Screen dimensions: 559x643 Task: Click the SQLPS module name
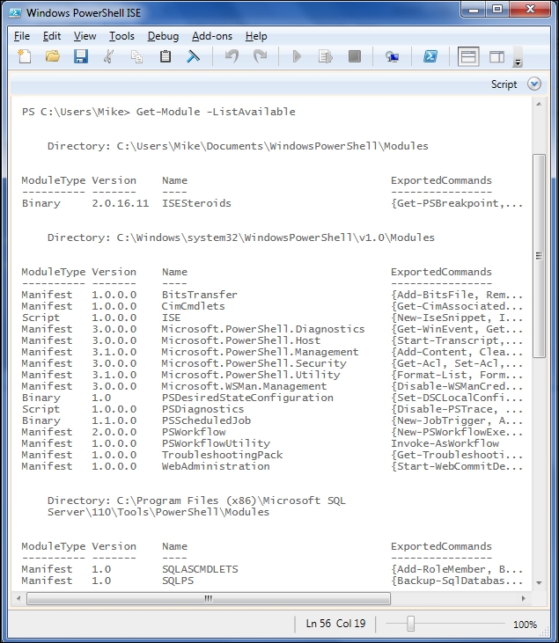pyautogui.click(x=178, y=581)
